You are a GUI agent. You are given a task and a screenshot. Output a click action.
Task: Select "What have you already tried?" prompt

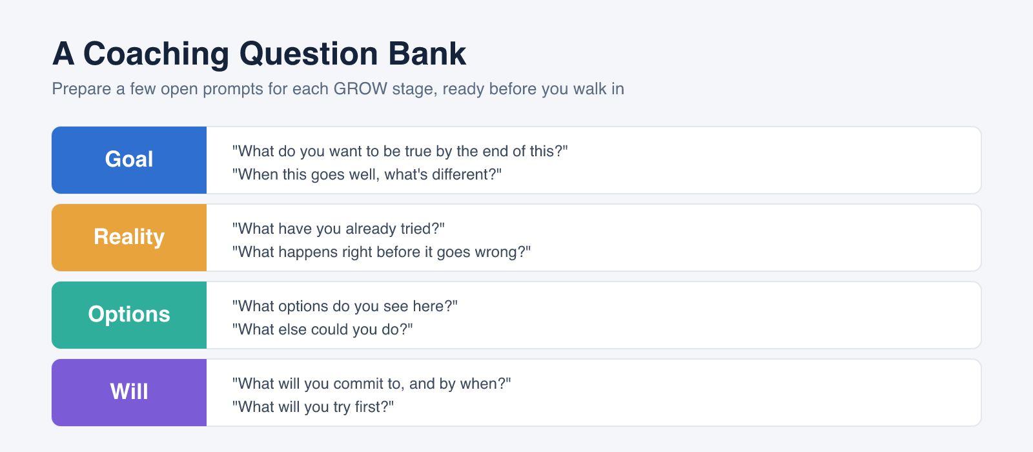click(x=338, y=229)
